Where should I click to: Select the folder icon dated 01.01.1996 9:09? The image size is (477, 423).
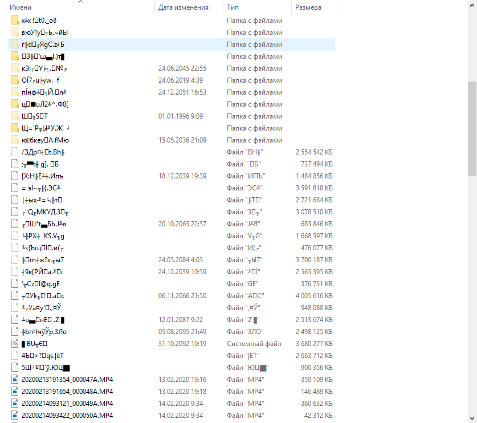(15, 116)
